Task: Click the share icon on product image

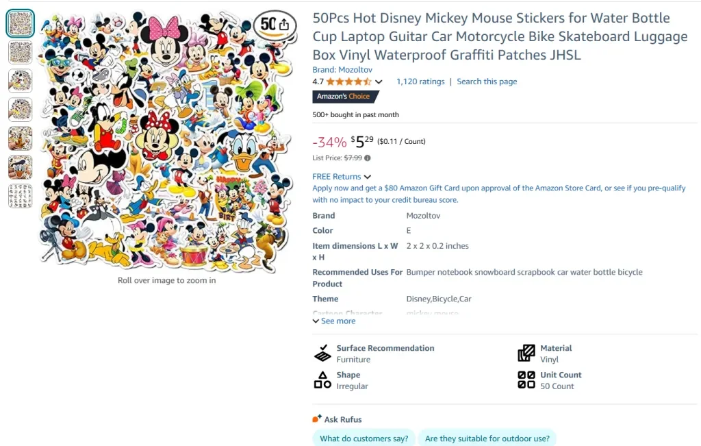Action: (x=284, y=25)
